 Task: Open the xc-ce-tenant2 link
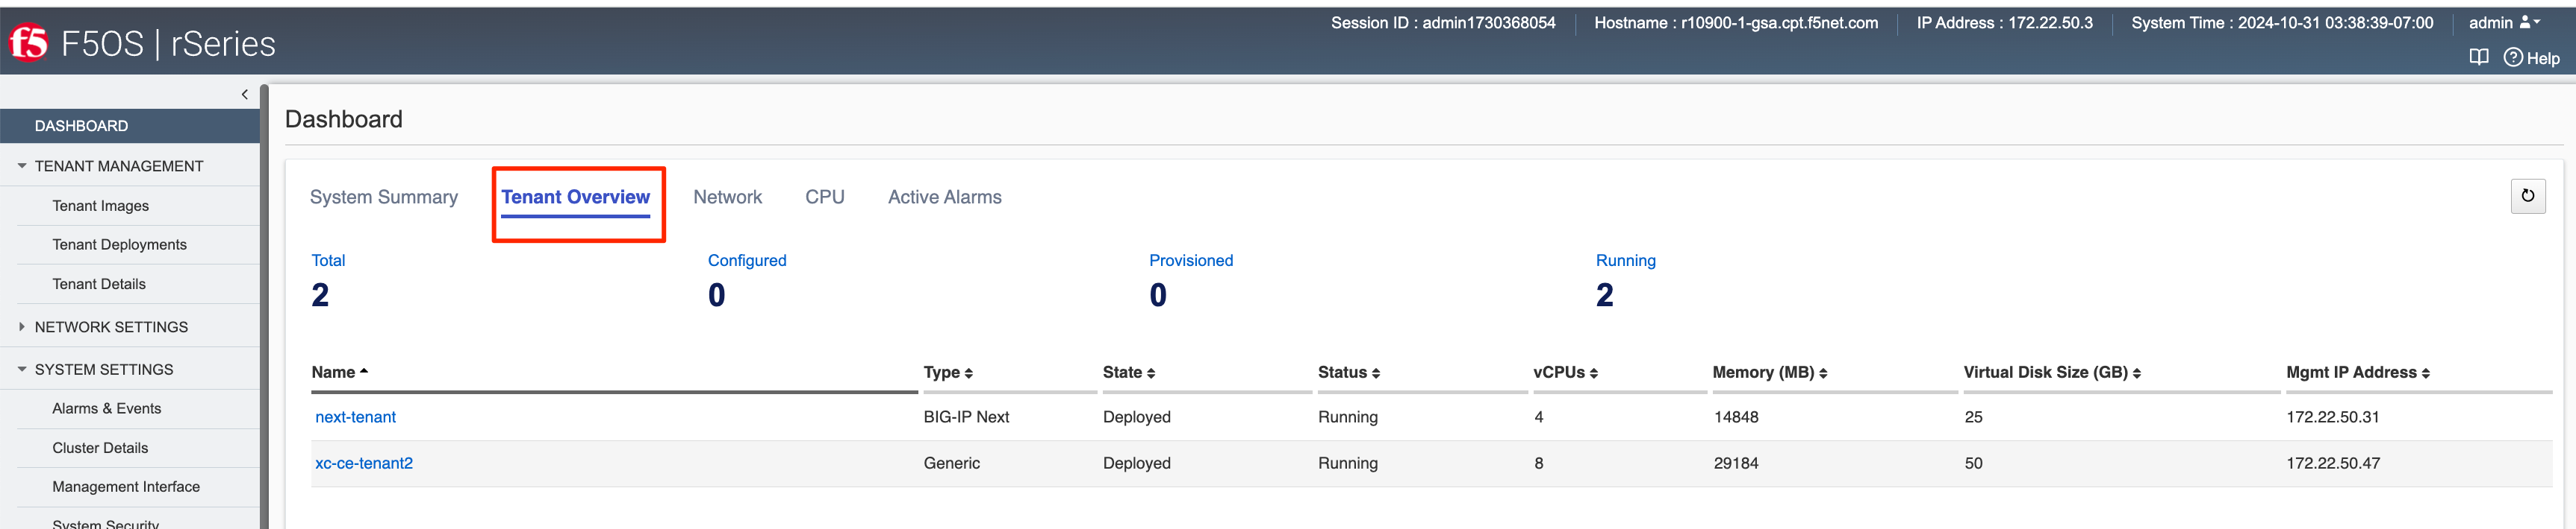[x=364, y=463]
